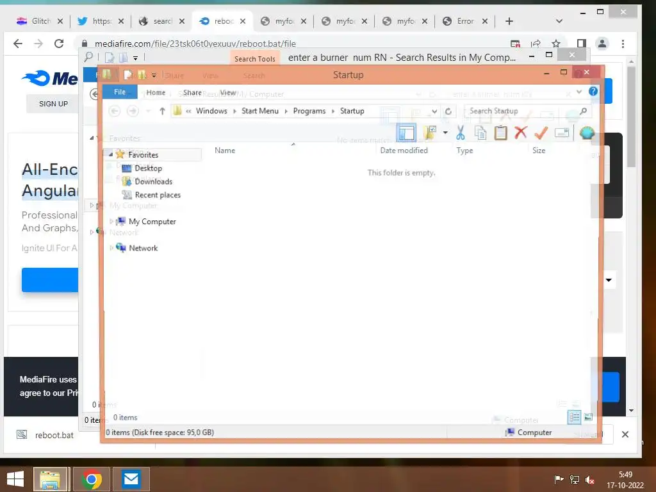Open recent locations dropdown in Startup navigation
This screenshot has width=656, height=492.
[148, 111]
